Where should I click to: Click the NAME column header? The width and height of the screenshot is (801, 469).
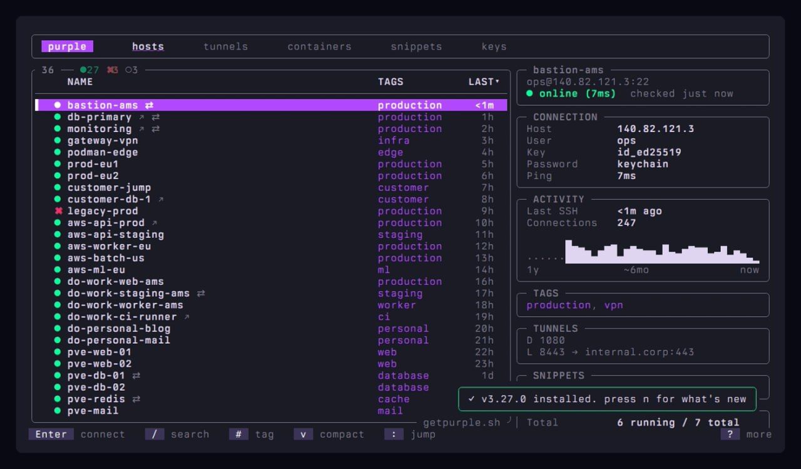[x=80, y=81]
